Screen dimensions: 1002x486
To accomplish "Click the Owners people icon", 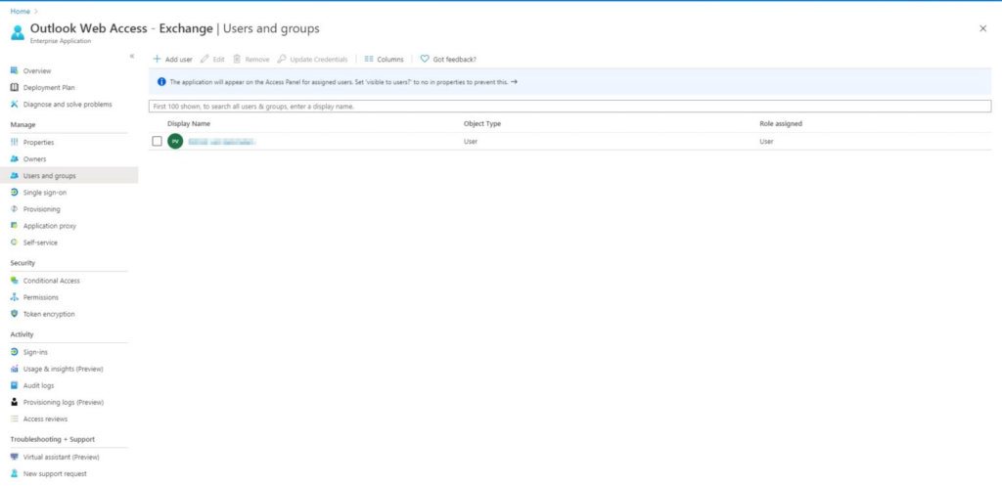I will [x=14, y=158].
